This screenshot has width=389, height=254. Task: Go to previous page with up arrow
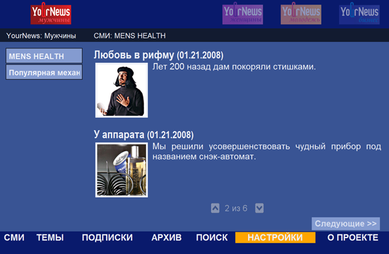pos(215,208)
